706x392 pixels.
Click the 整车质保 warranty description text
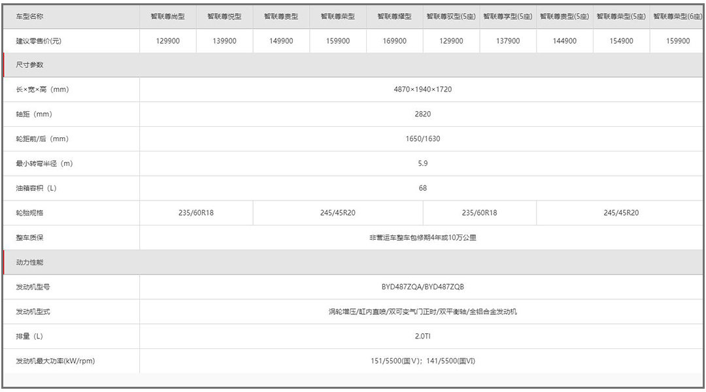pos(422,238)
